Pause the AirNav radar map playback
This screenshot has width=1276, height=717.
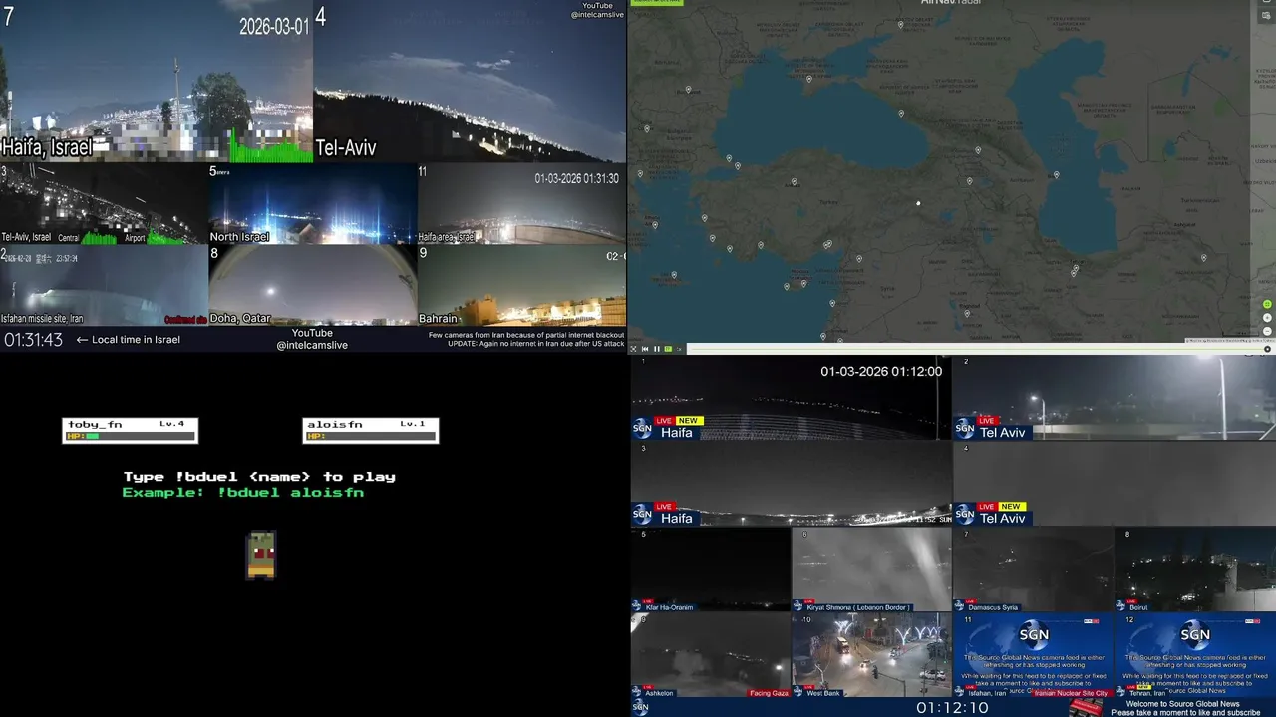pyautogui.click(x=657, y=349)
